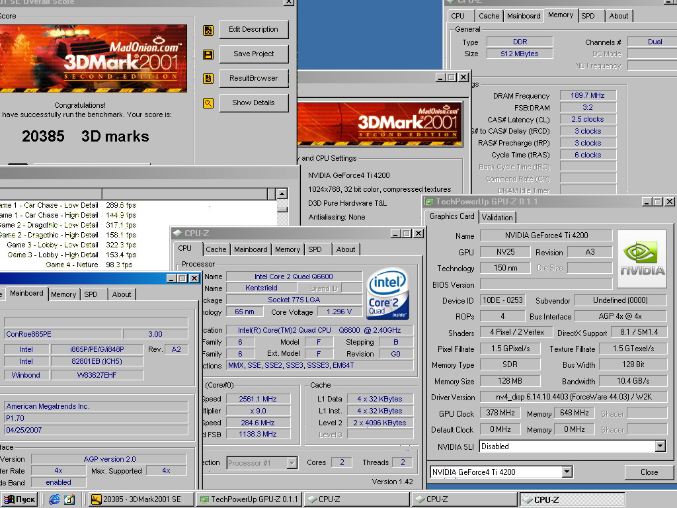Open the Cache tab in front CPU-Z
Image resolution: width=677 pixels, height=508 pixels.
pos(216,249)
